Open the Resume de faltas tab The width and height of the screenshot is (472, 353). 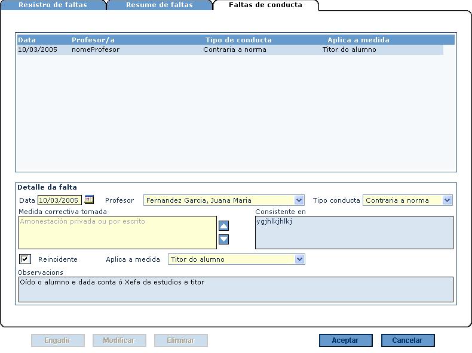pyautogui.click(x=159, y=5)
